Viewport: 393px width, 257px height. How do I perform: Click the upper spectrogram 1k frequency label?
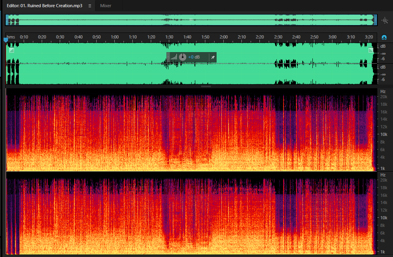pos(383,168)
